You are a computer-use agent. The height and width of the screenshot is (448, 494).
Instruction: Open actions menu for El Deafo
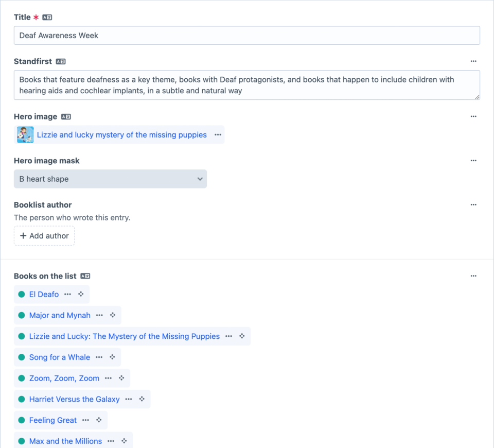(x=68, y=294)
